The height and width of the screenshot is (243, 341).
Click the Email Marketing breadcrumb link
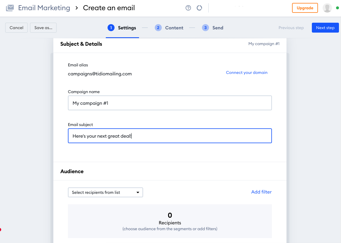click(44, 8)
